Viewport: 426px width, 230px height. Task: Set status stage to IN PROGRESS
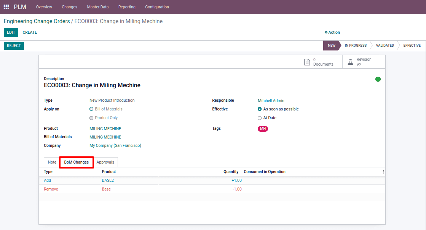pos(356,46)
